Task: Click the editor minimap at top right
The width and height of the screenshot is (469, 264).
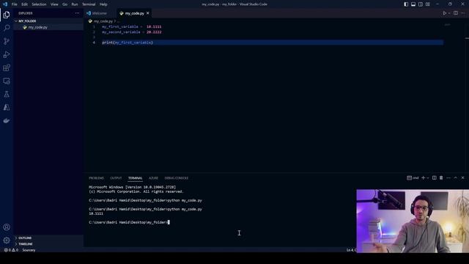Action: (447, 25)
